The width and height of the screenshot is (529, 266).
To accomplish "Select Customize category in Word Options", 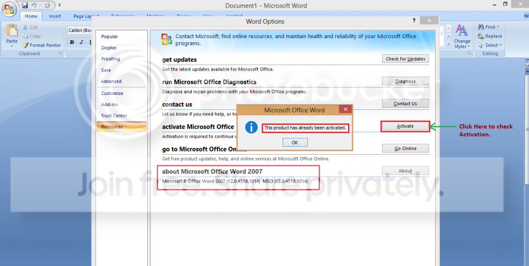I will tap(112, 93).
